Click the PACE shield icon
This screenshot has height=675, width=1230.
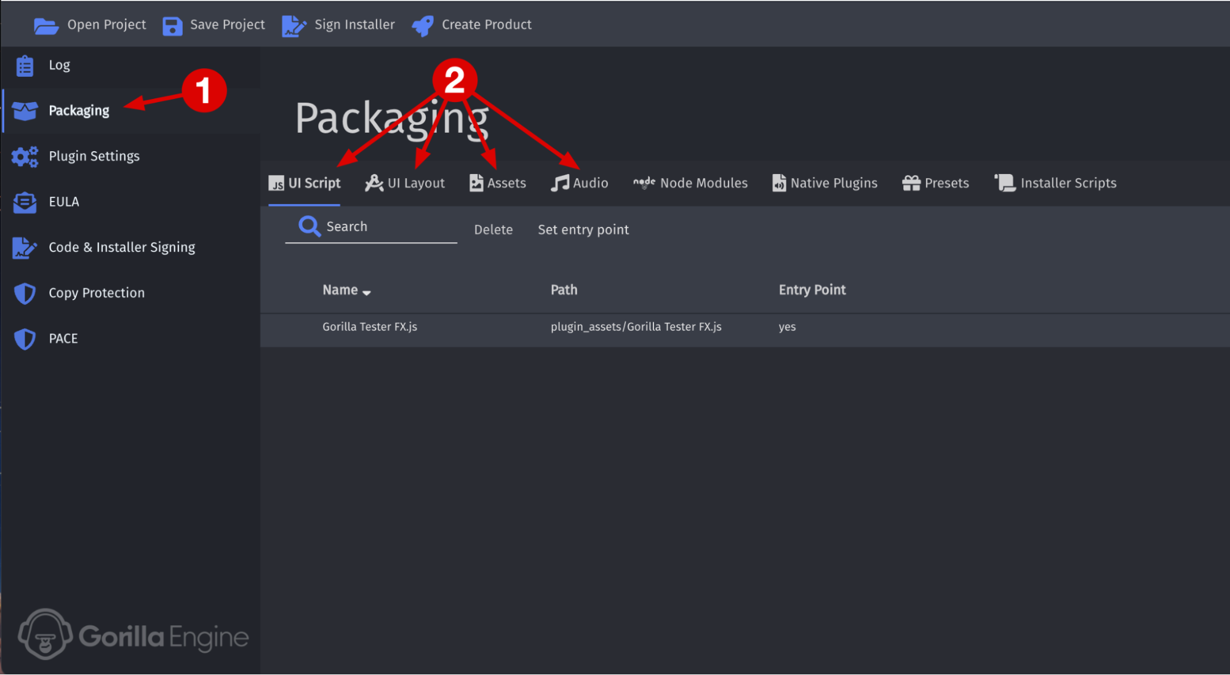click(x=25, y=339)
